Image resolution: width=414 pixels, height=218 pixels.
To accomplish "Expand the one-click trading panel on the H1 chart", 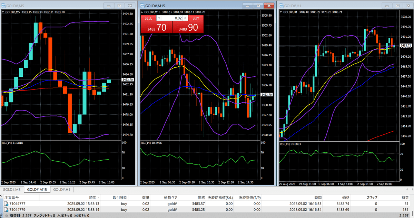I will [281, 12].
